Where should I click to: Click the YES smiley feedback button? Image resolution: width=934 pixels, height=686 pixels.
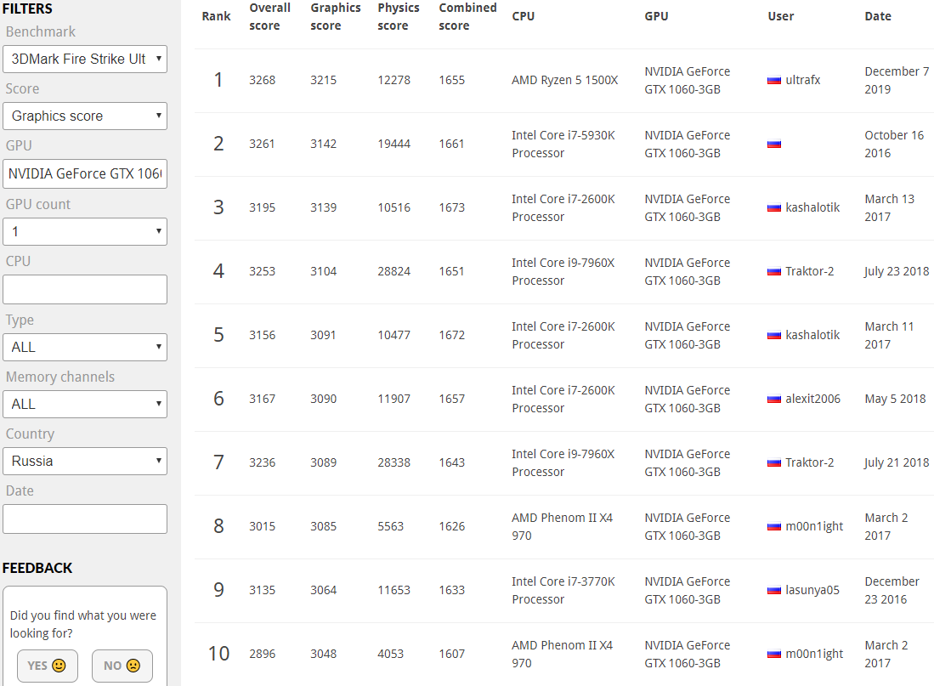pyautogui.click(x=48, y=666)
